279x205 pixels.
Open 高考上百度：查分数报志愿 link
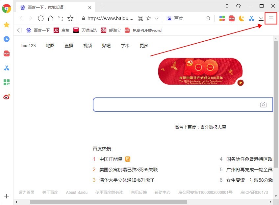(200, 127)
